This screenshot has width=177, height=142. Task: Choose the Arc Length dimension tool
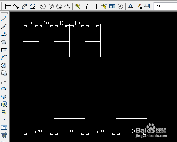click(24, 6)
